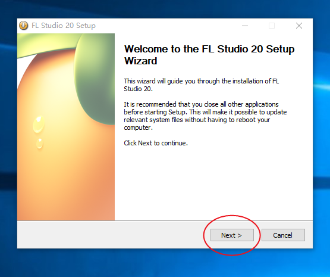Close the FL Studio 20 Setup window
The height and width of the screenshot is (277, 330).
(299, 26)
